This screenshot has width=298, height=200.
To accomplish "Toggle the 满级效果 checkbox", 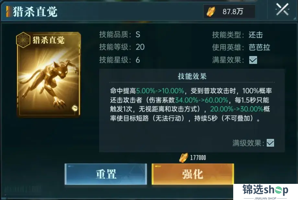I will (x=270, y=143).
